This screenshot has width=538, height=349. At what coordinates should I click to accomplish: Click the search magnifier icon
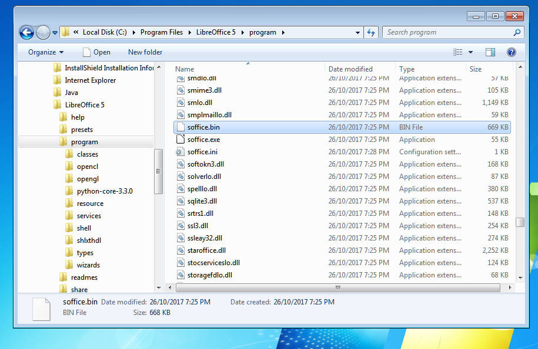tap(516, 32)
